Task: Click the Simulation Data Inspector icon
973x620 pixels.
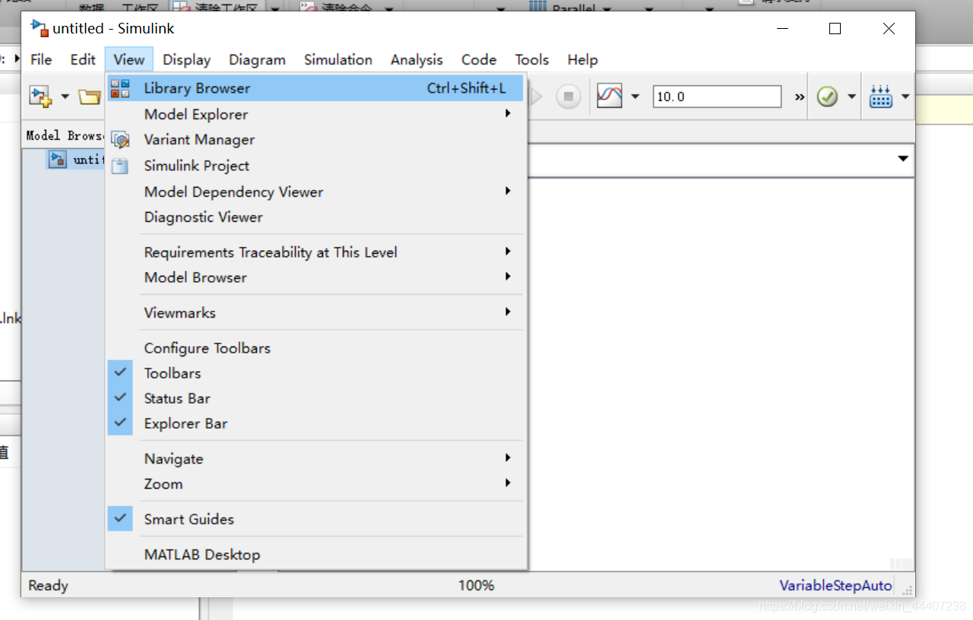Action: tap(610, 96)
